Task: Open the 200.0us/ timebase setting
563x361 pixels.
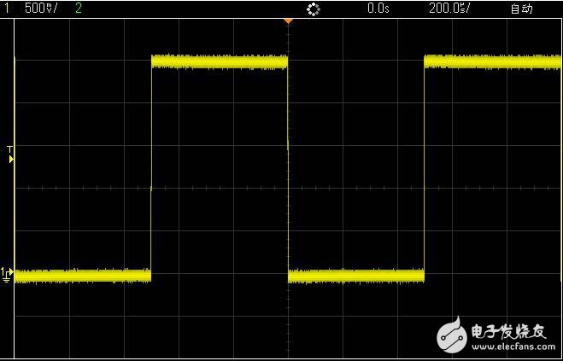Action: tap(449, 9)
